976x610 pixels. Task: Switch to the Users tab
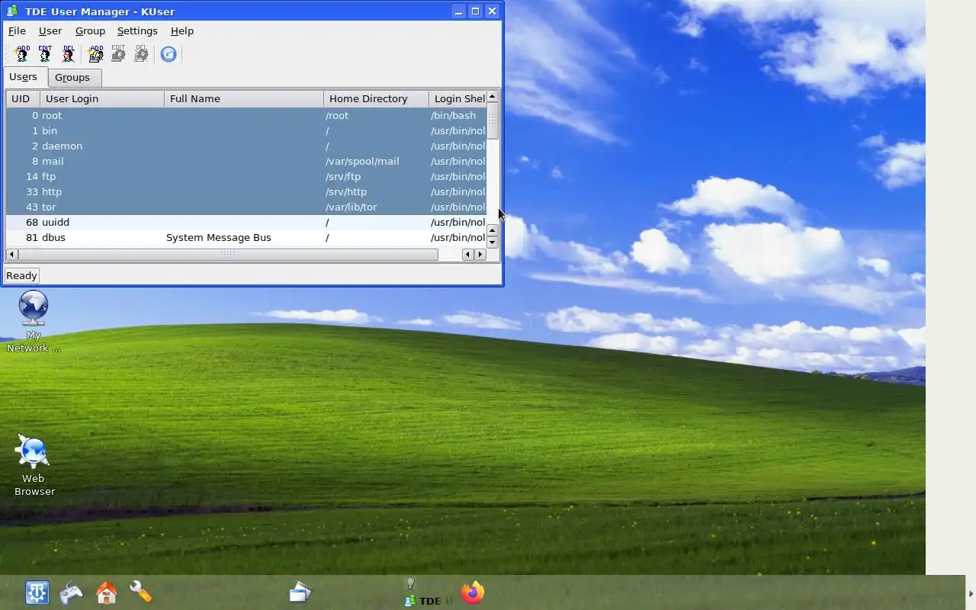tap(24, 77)
